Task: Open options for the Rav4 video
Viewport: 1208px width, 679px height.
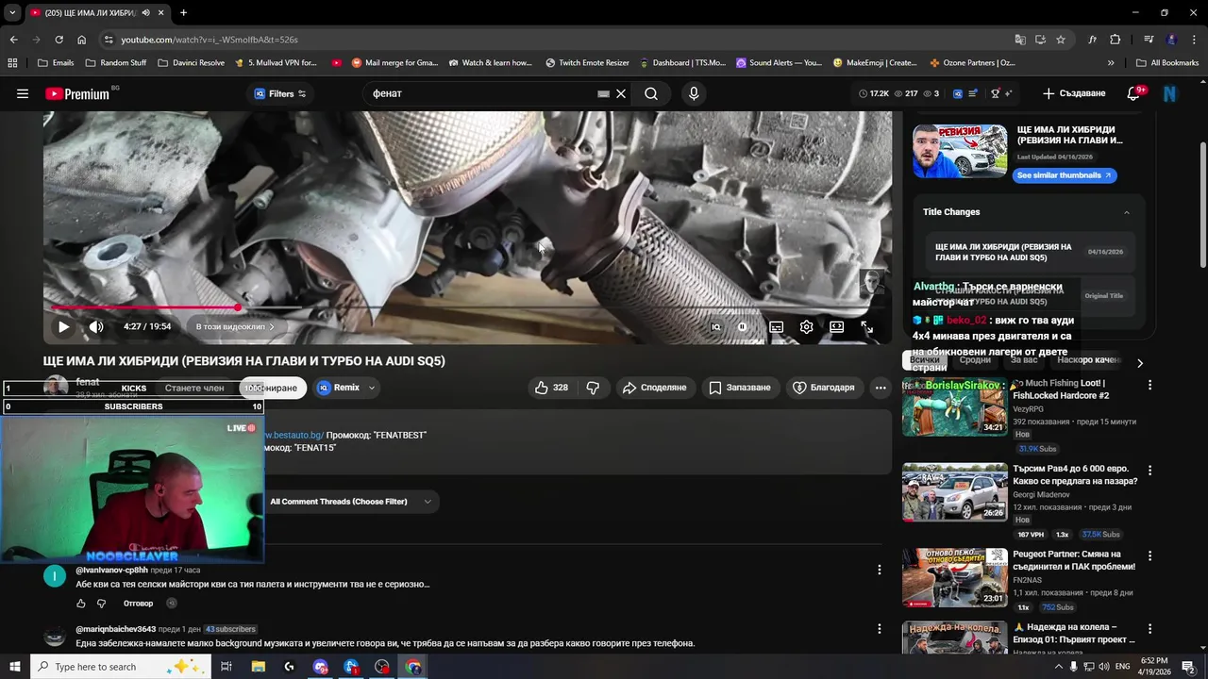Action: [x=1149, y=470]
